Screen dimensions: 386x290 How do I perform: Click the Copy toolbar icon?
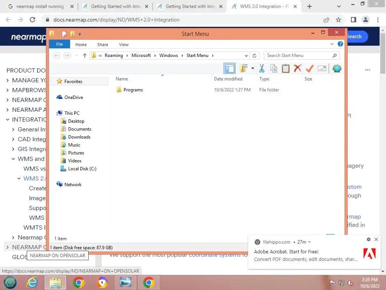coord(274,68)
